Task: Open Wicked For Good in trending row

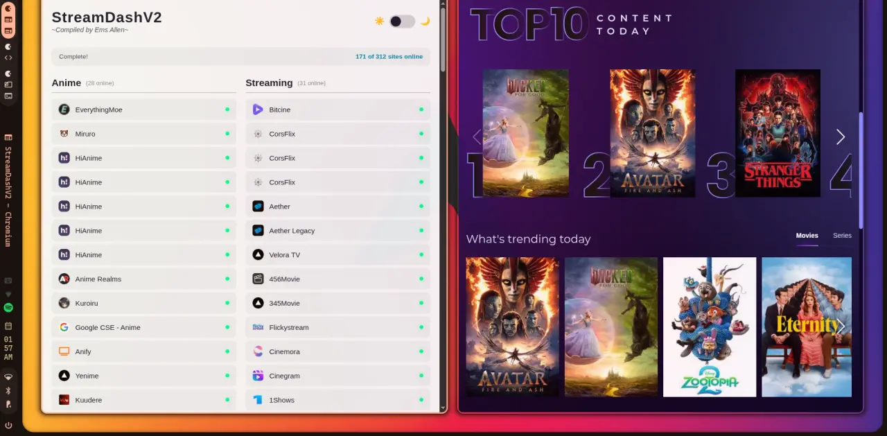Action: [x=611, y=327]
